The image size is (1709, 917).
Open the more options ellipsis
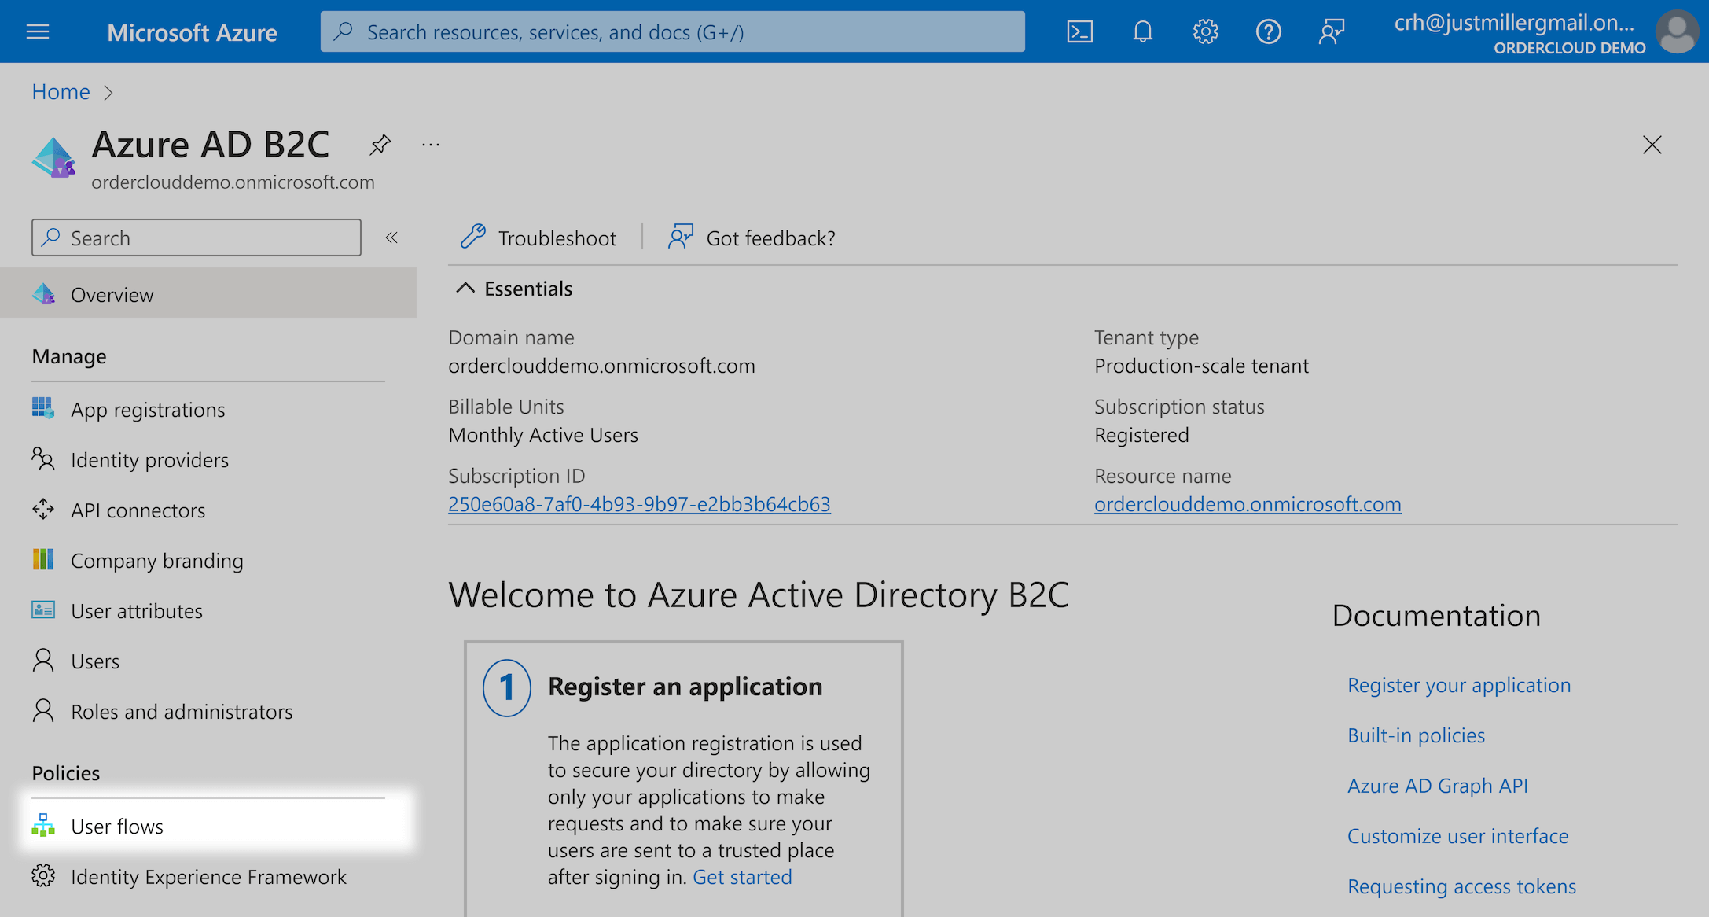(x=430, y=145)
